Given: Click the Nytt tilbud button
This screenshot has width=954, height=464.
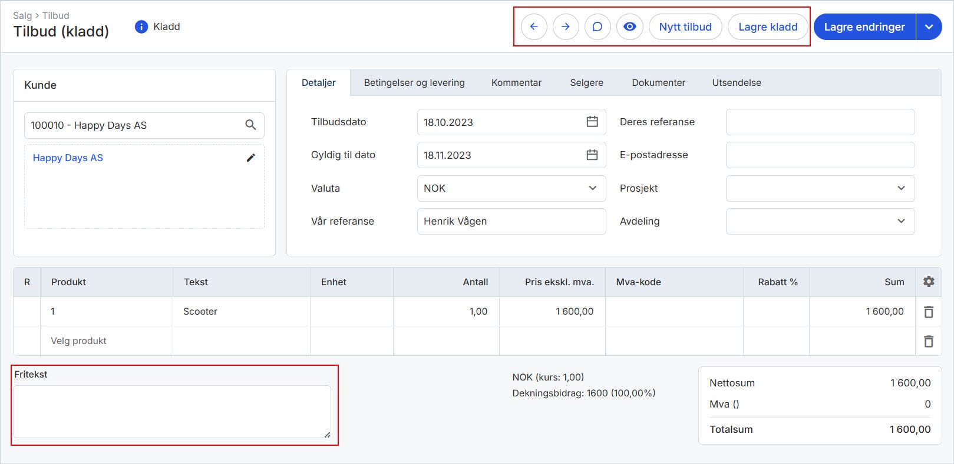Looking at the screenshot, I should coord(685,27).
